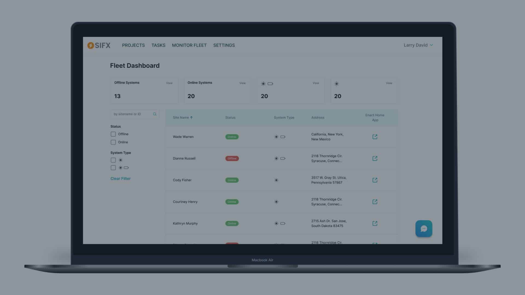The height and width of the screenshot is (295, 525).
Task: Enable the solar-only system type filter
Action: point(113,160)
